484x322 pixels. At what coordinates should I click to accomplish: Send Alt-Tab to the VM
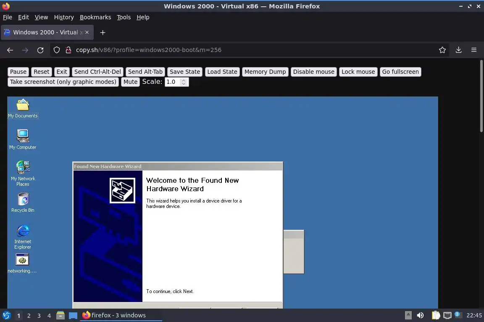click(145, 72)
